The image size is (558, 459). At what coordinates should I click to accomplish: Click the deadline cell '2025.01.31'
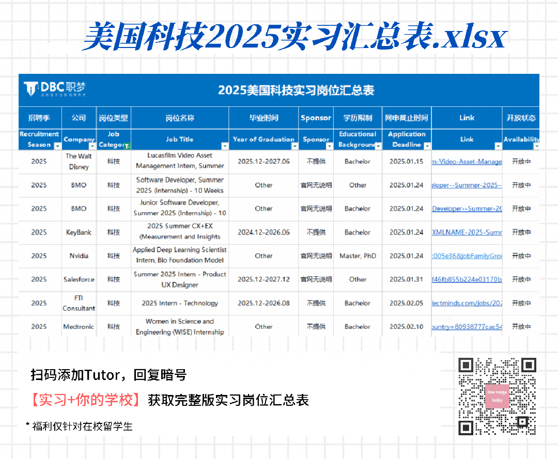pyautogui.click(x=407, y=279)
